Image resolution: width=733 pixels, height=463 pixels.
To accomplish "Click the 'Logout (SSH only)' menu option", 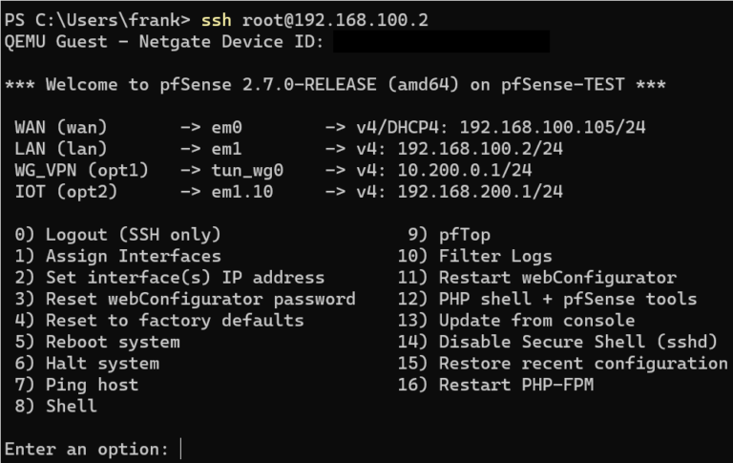I will coord(133,235).
